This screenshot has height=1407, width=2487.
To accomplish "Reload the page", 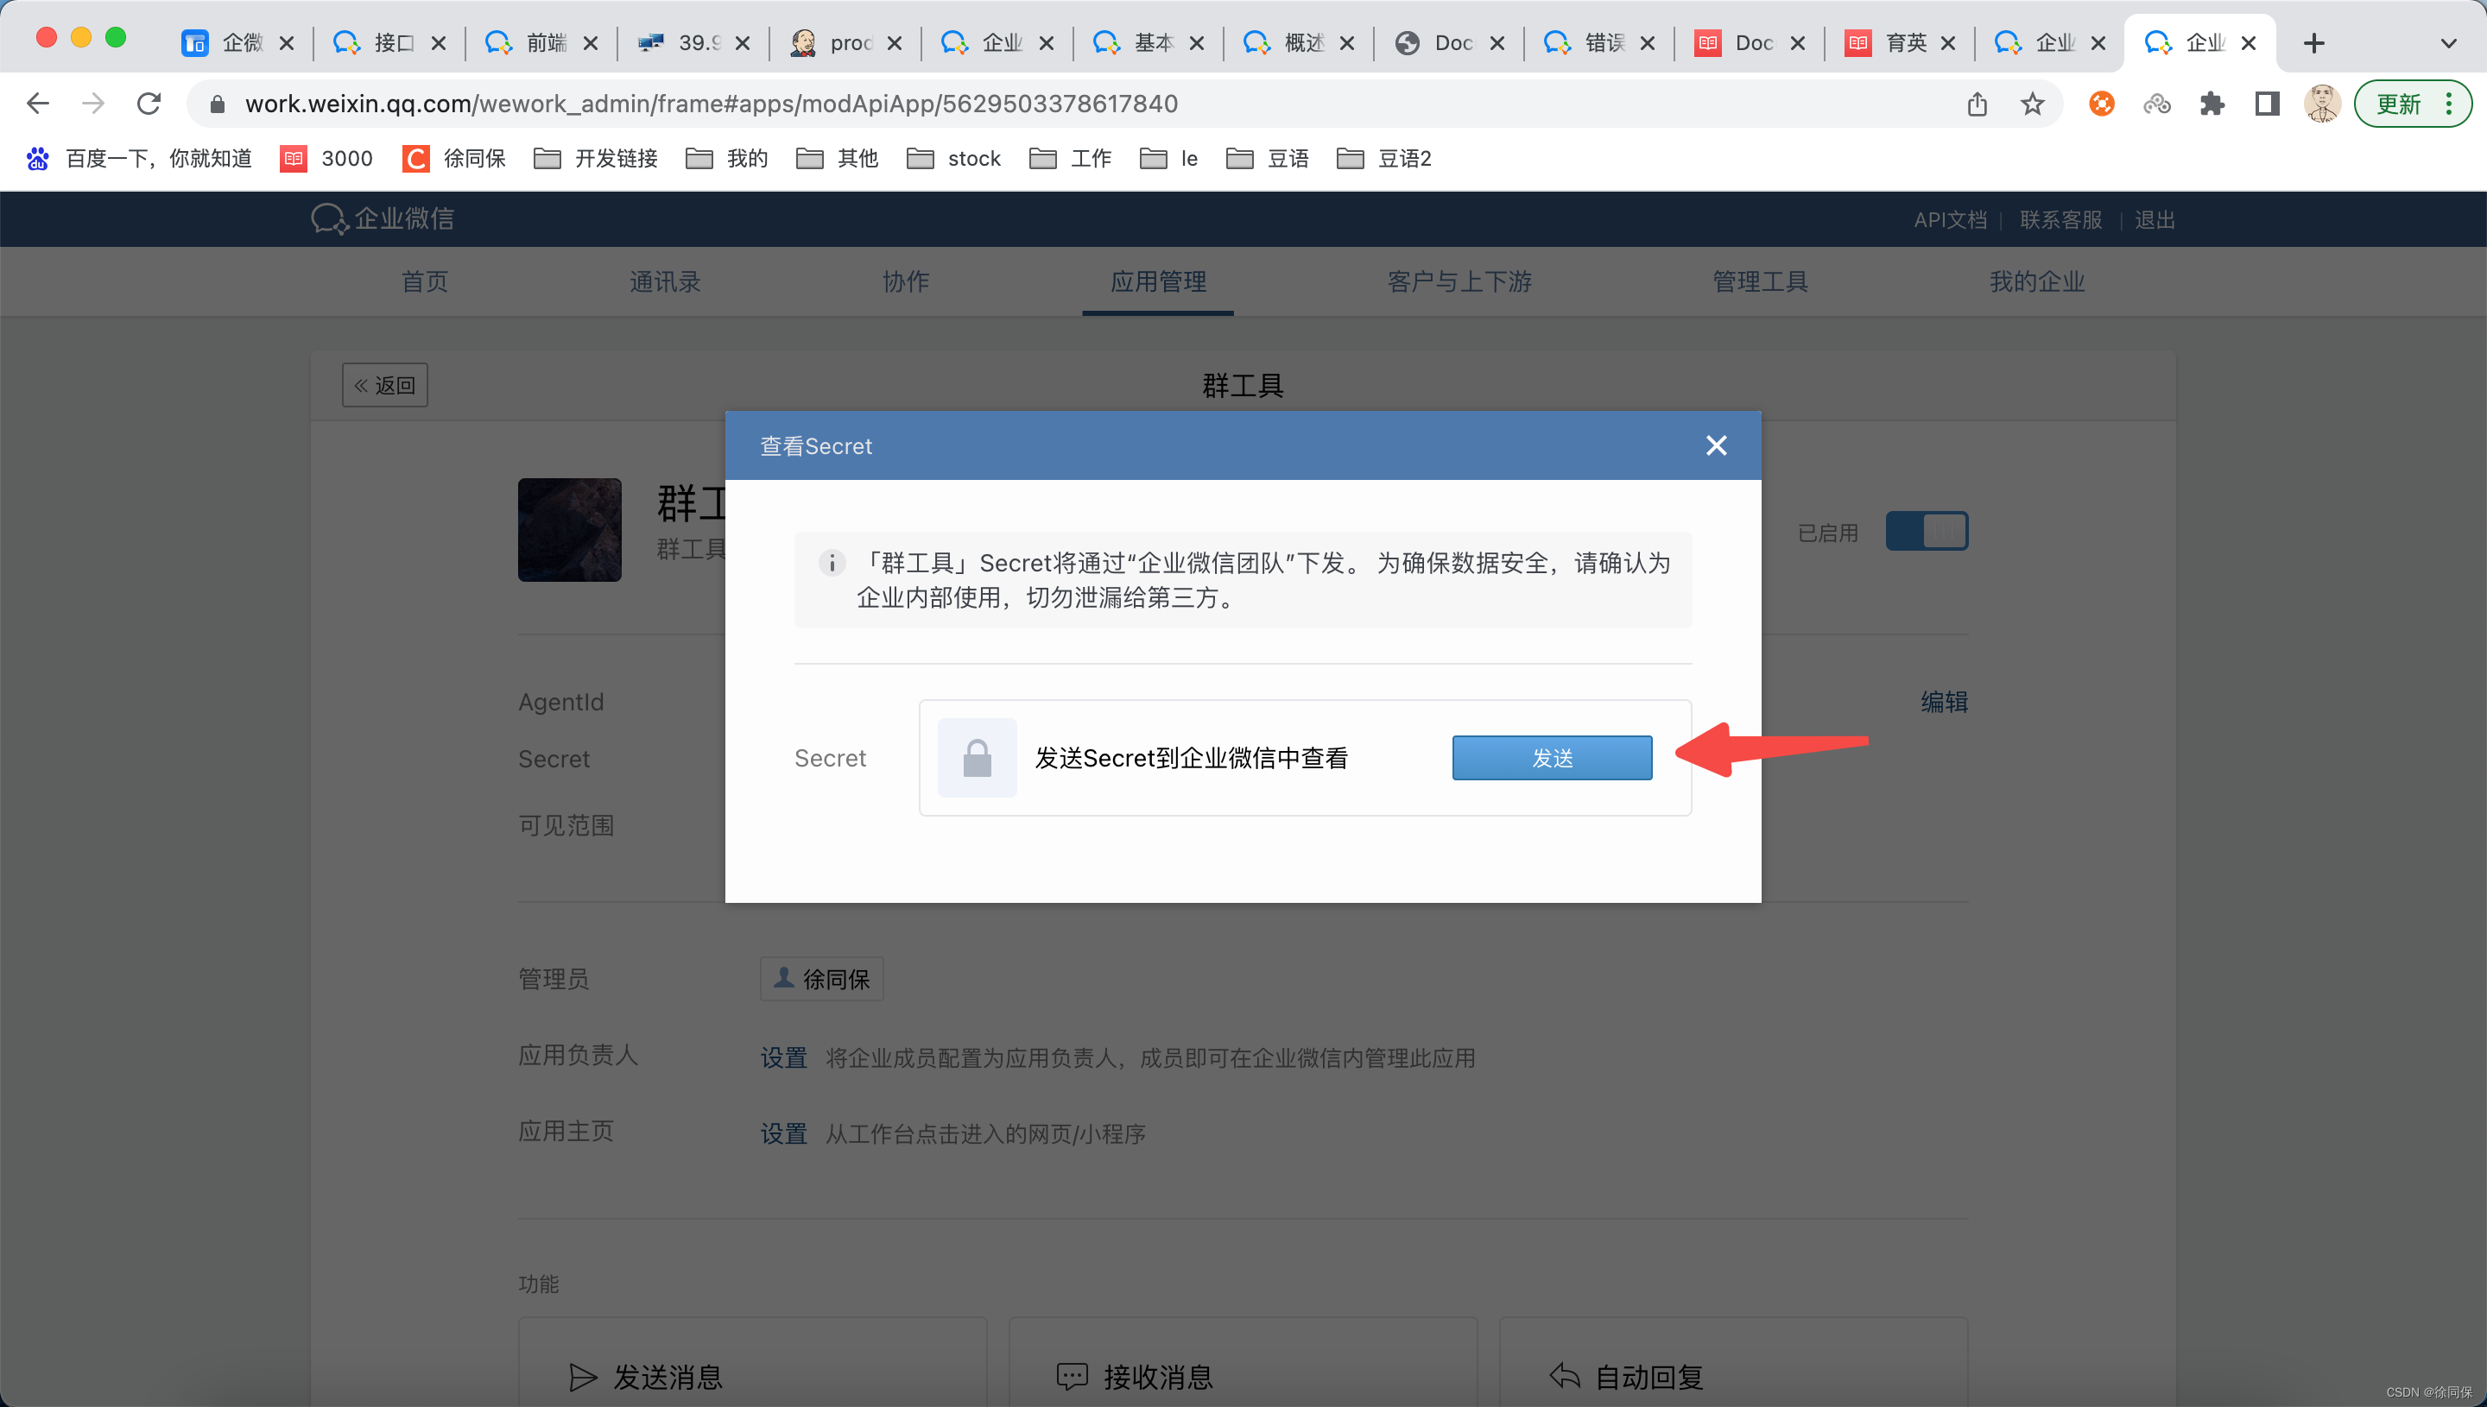I will [148, 104].
